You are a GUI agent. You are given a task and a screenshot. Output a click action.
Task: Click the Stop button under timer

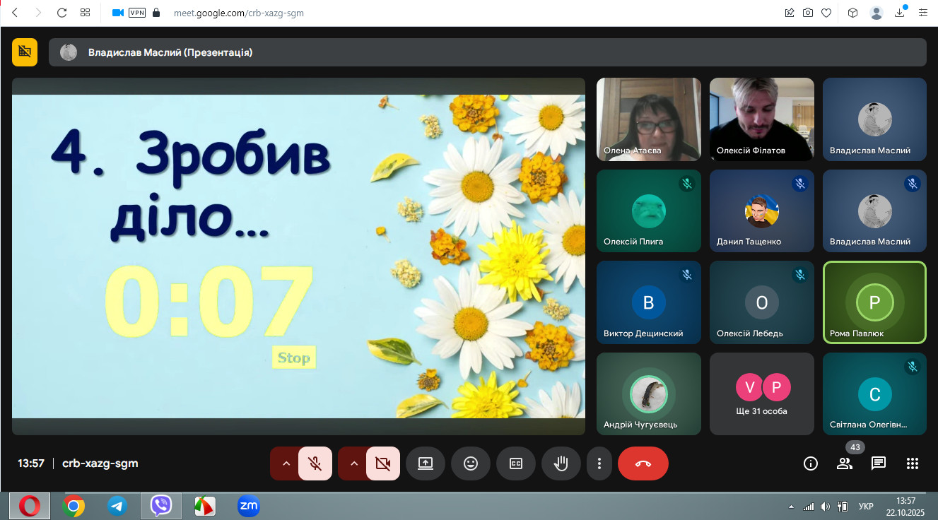coord(293,357)
